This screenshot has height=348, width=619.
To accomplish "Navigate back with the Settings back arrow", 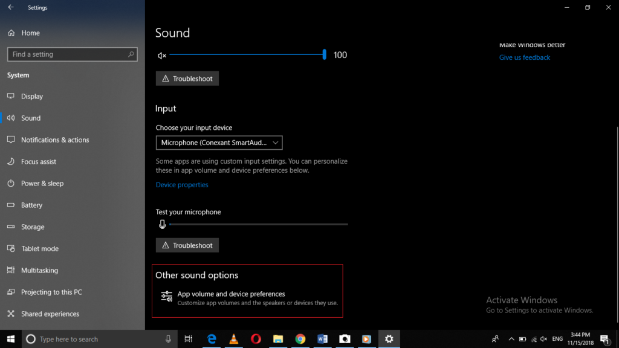I will 11,7.
